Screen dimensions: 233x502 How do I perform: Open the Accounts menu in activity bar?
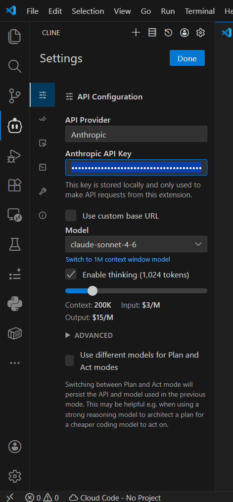click(15, 447)
